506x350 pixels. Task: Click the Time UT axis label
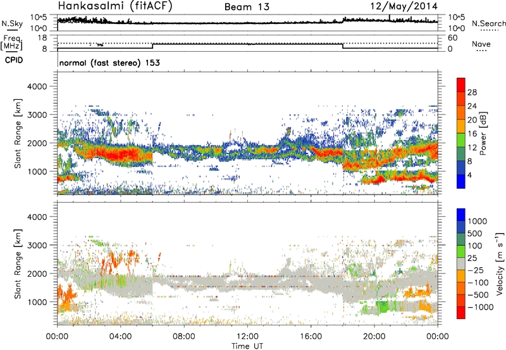[247, 346]
